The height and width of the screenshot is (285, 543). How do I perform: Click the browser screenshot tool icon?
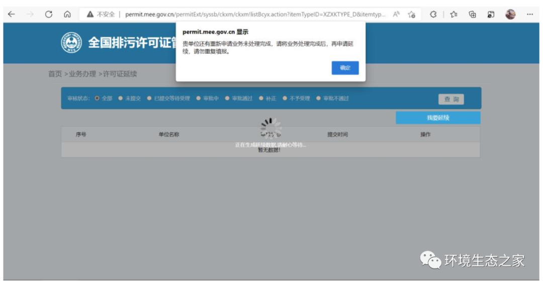click(491, 14)
